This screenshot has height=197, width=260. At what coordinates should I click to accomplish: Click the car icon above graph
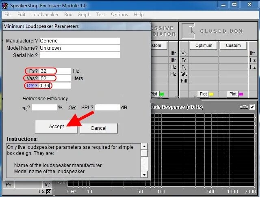coord(244,107)
